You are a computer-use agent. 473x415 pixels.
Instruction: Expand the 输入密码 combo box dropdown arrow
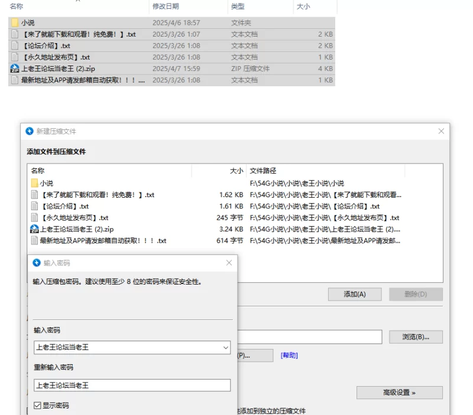click(225, 348)
